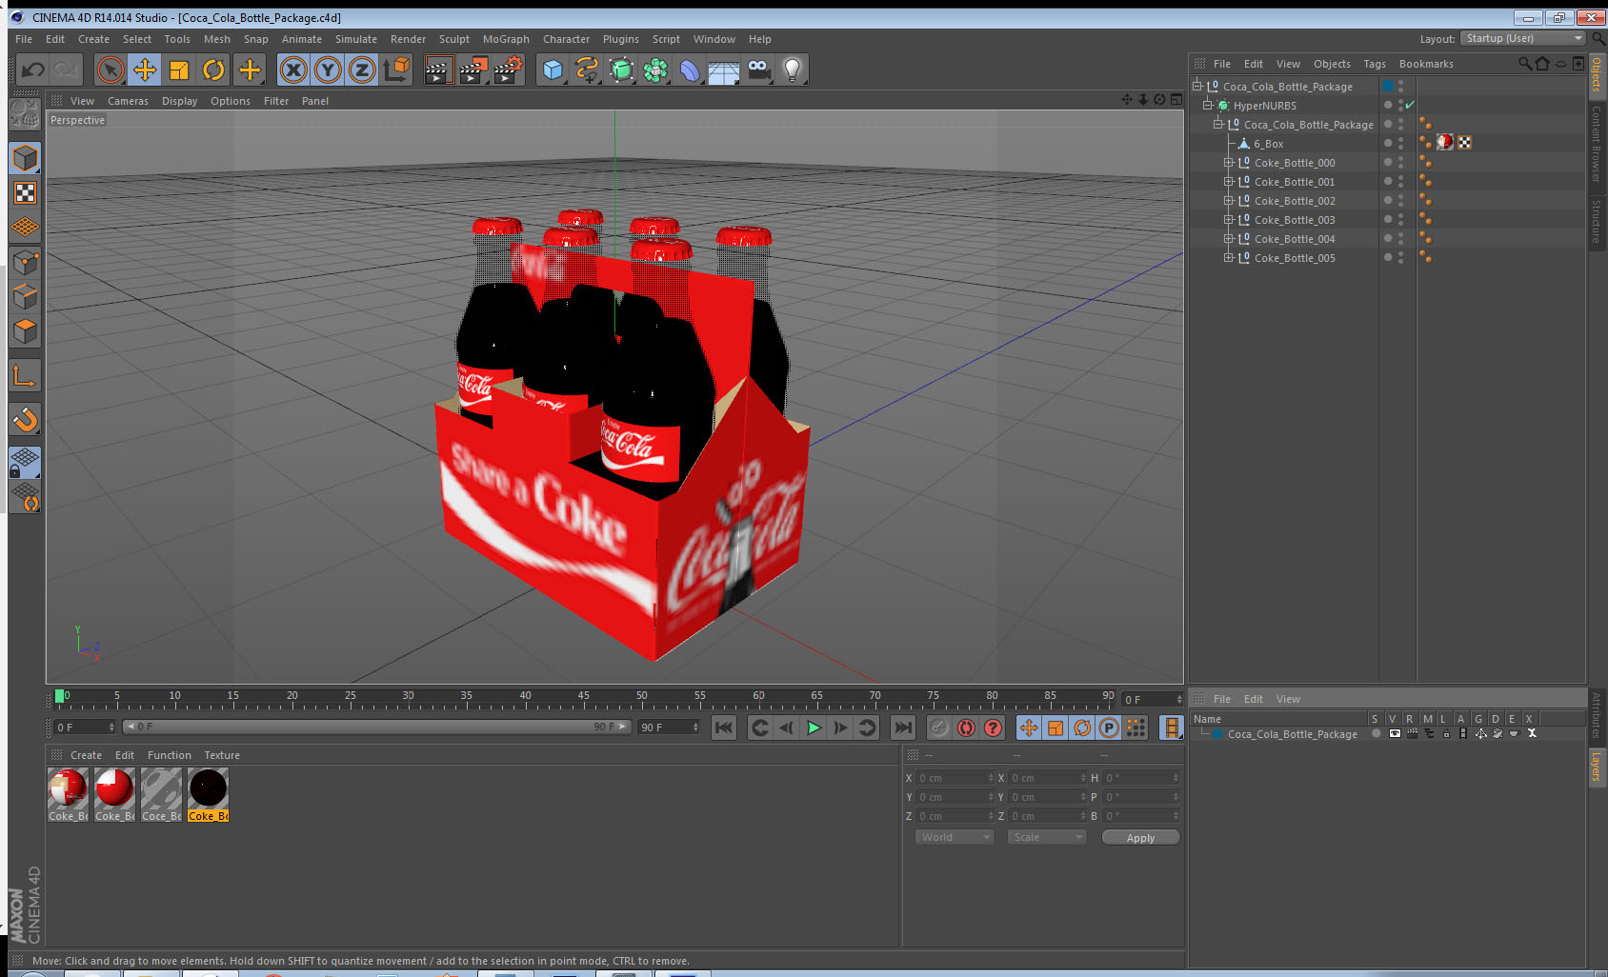Expand Coke_Bottle_003 in object tree
Image resolution: width=1608 pixels, height=977 pixels.
click(1229, 219)
